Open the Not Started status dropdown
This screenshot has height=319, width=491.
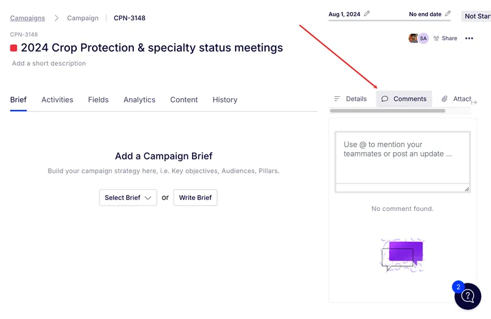click(476, 16)
